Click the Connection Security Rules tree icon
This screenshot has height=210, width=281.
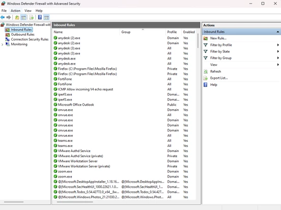point(8,39)
